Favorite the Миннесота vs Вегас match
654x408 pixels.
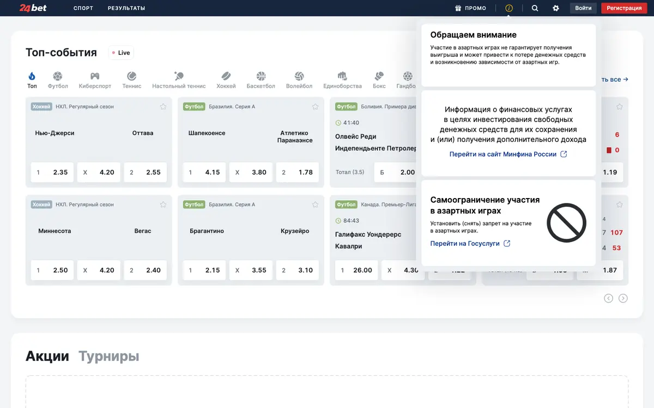click(x=163, y=205)
